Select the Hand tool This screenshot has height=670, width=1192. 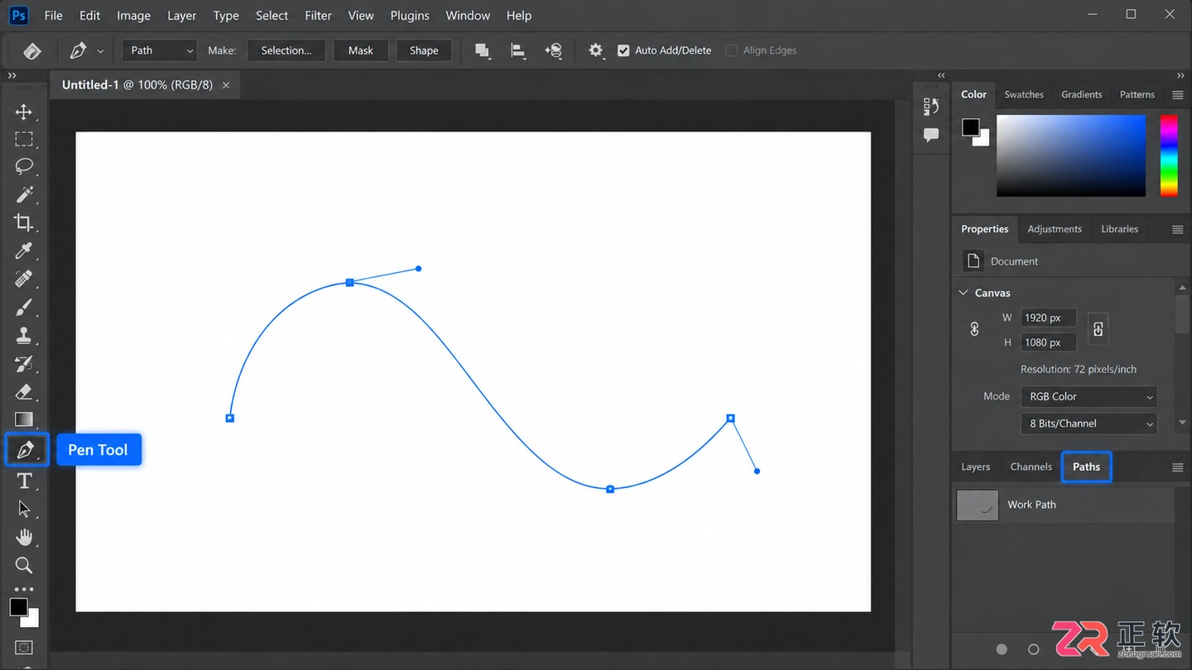(24, 538)
